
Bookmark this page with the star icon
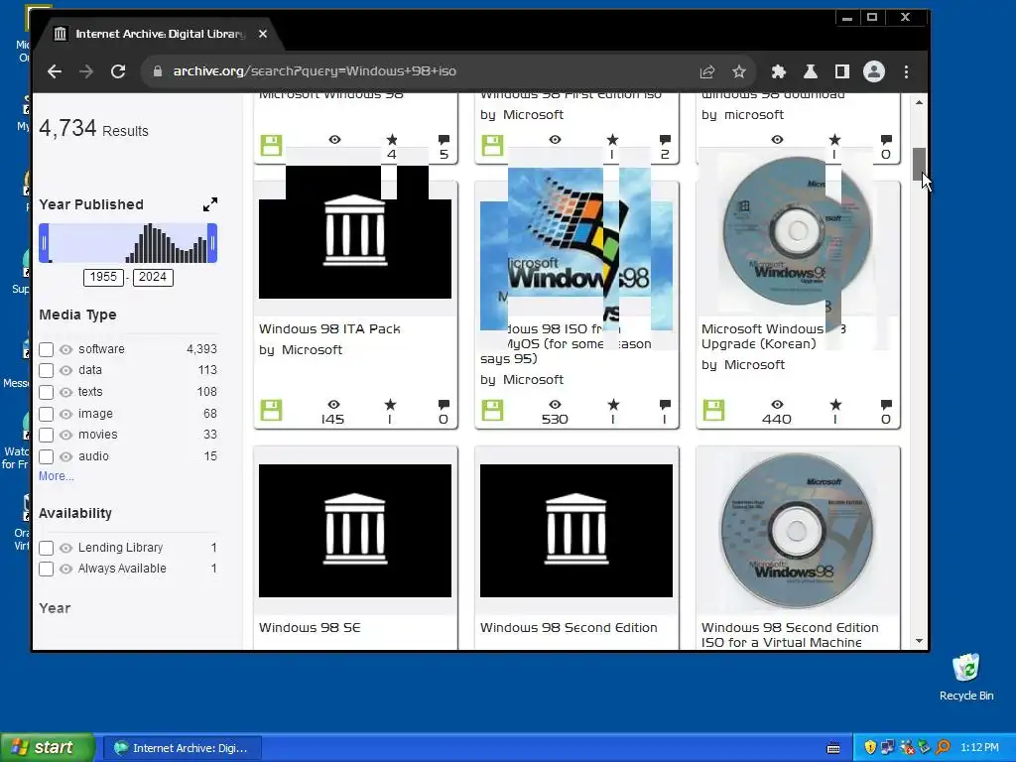click(x=738, y=71)
